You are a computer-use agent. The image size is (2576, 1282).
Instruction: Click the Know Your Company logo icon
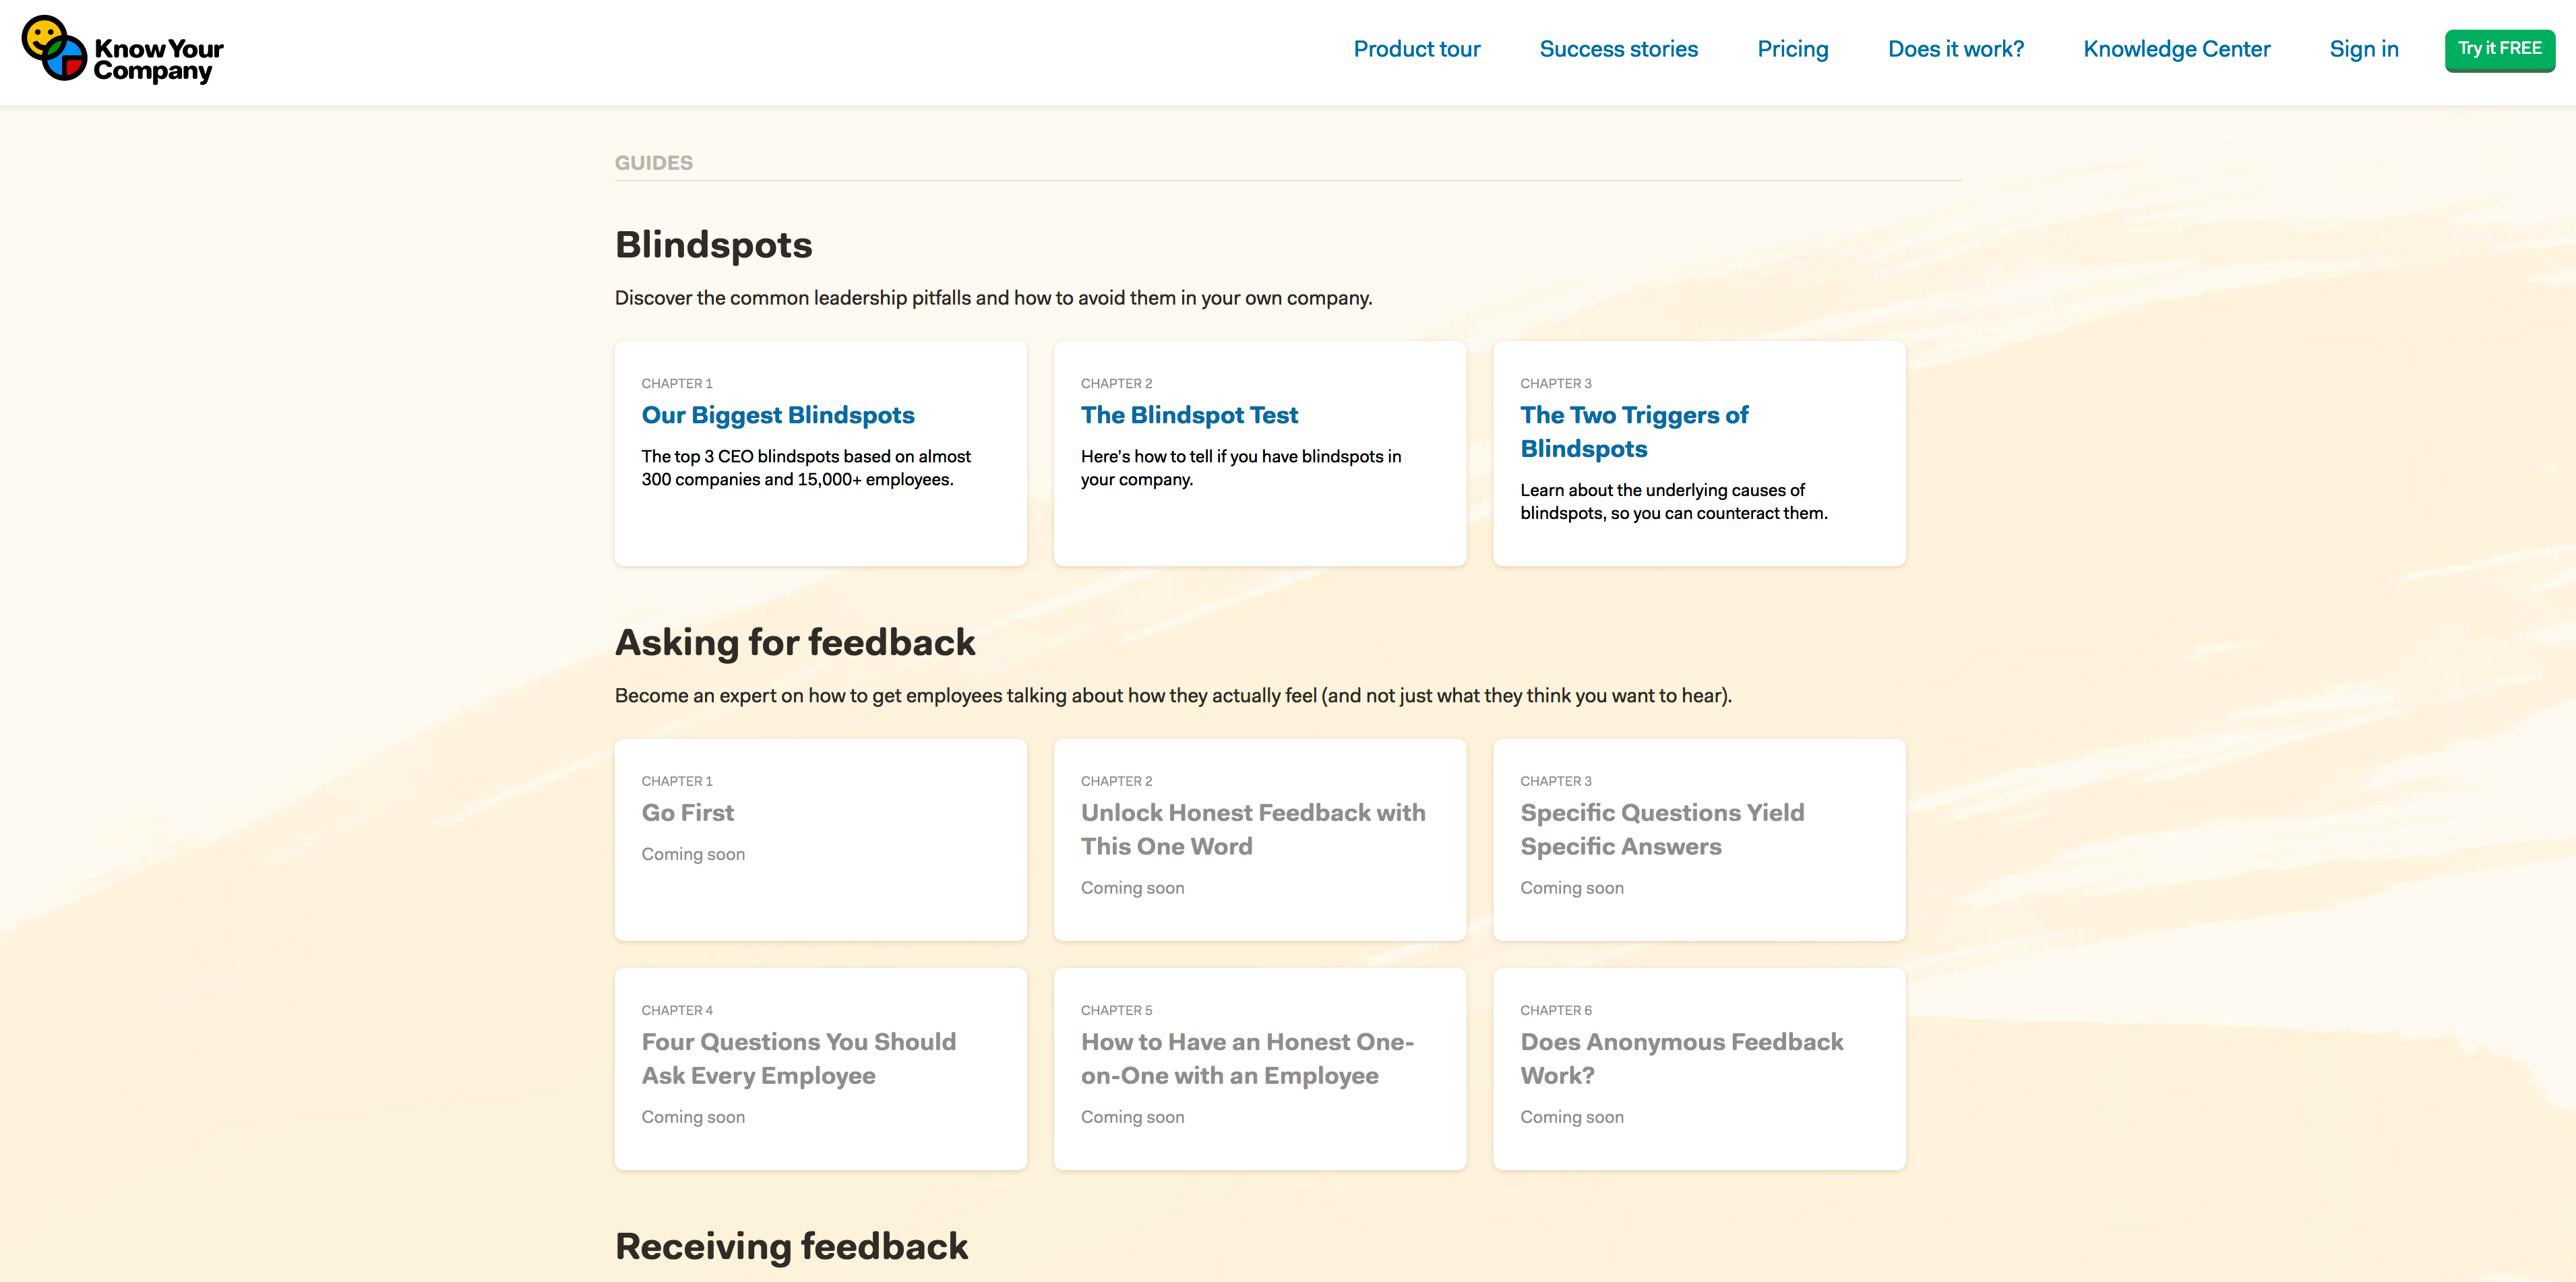point(54,48)
